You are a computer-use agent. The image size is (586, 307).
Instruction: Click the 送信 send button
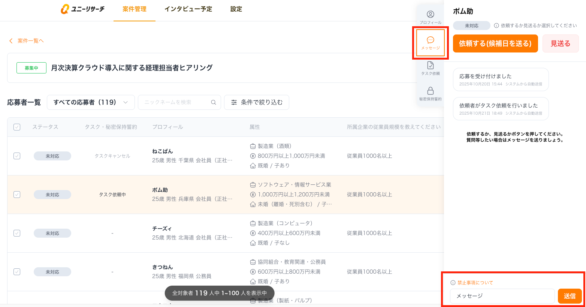tap(570, 296)
